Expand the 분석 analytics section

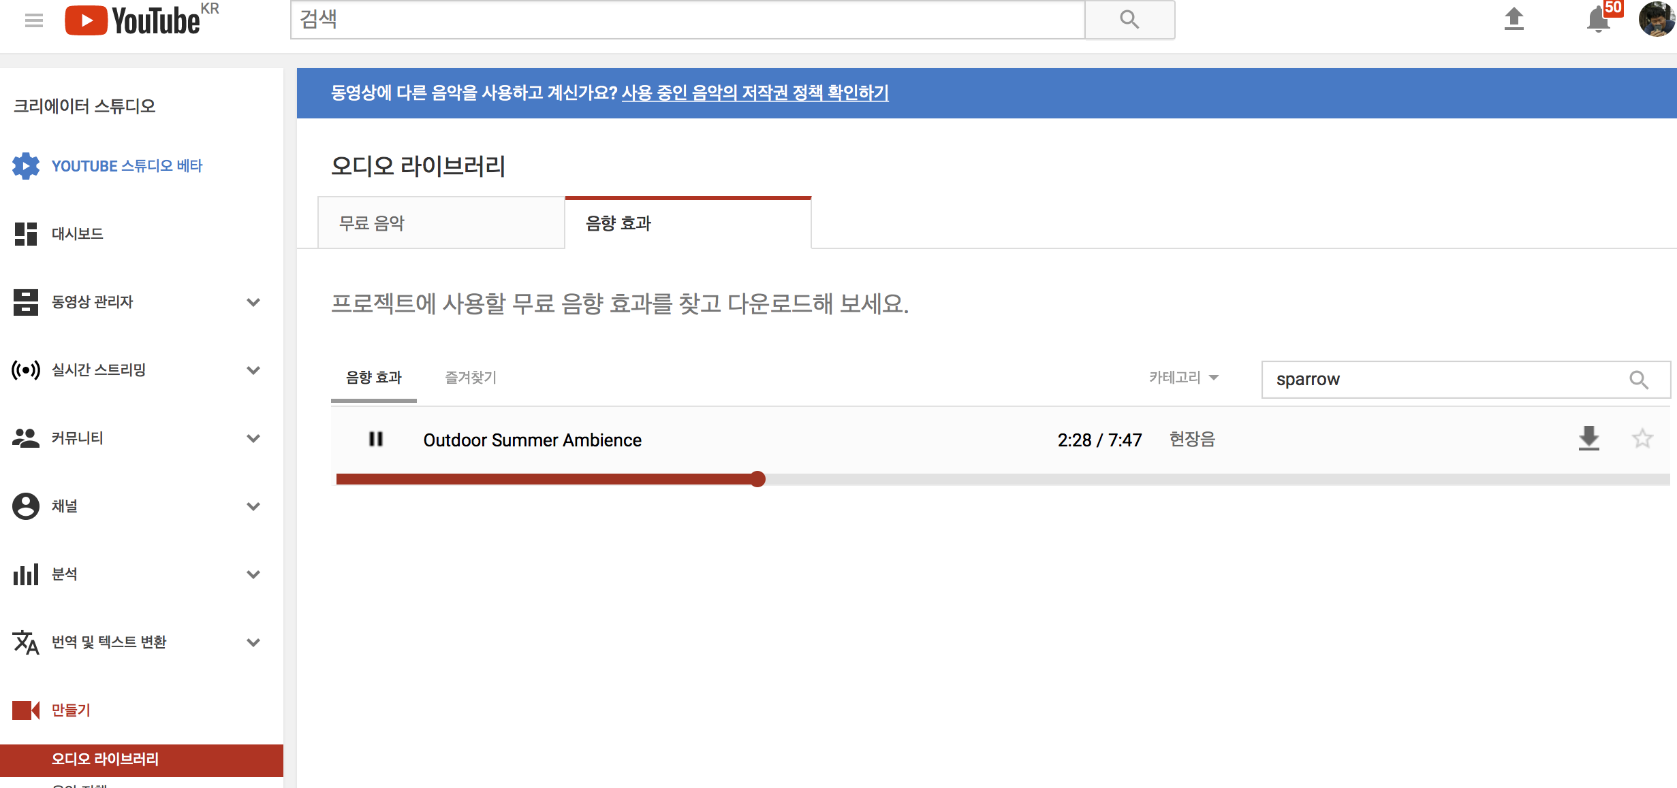pos(253,574)
